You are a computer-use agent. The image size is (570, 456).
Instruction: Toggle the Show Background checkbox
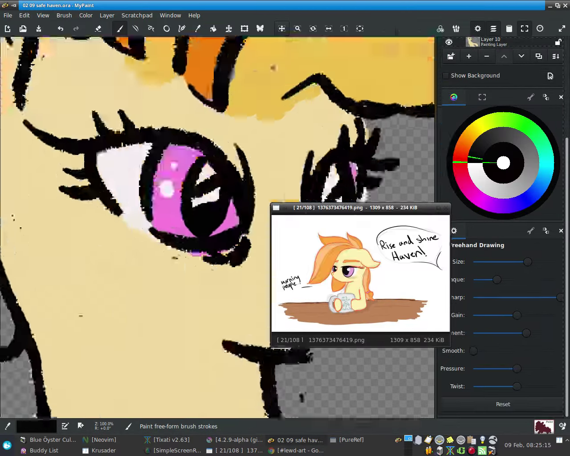(x=446, y=76)
